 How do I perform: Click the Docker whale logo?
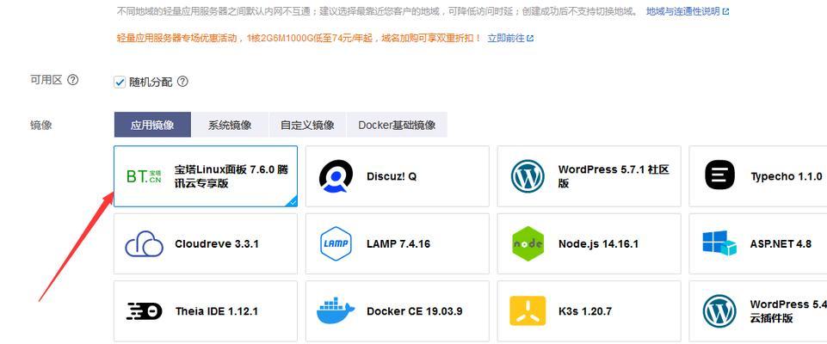click(336, 311)
